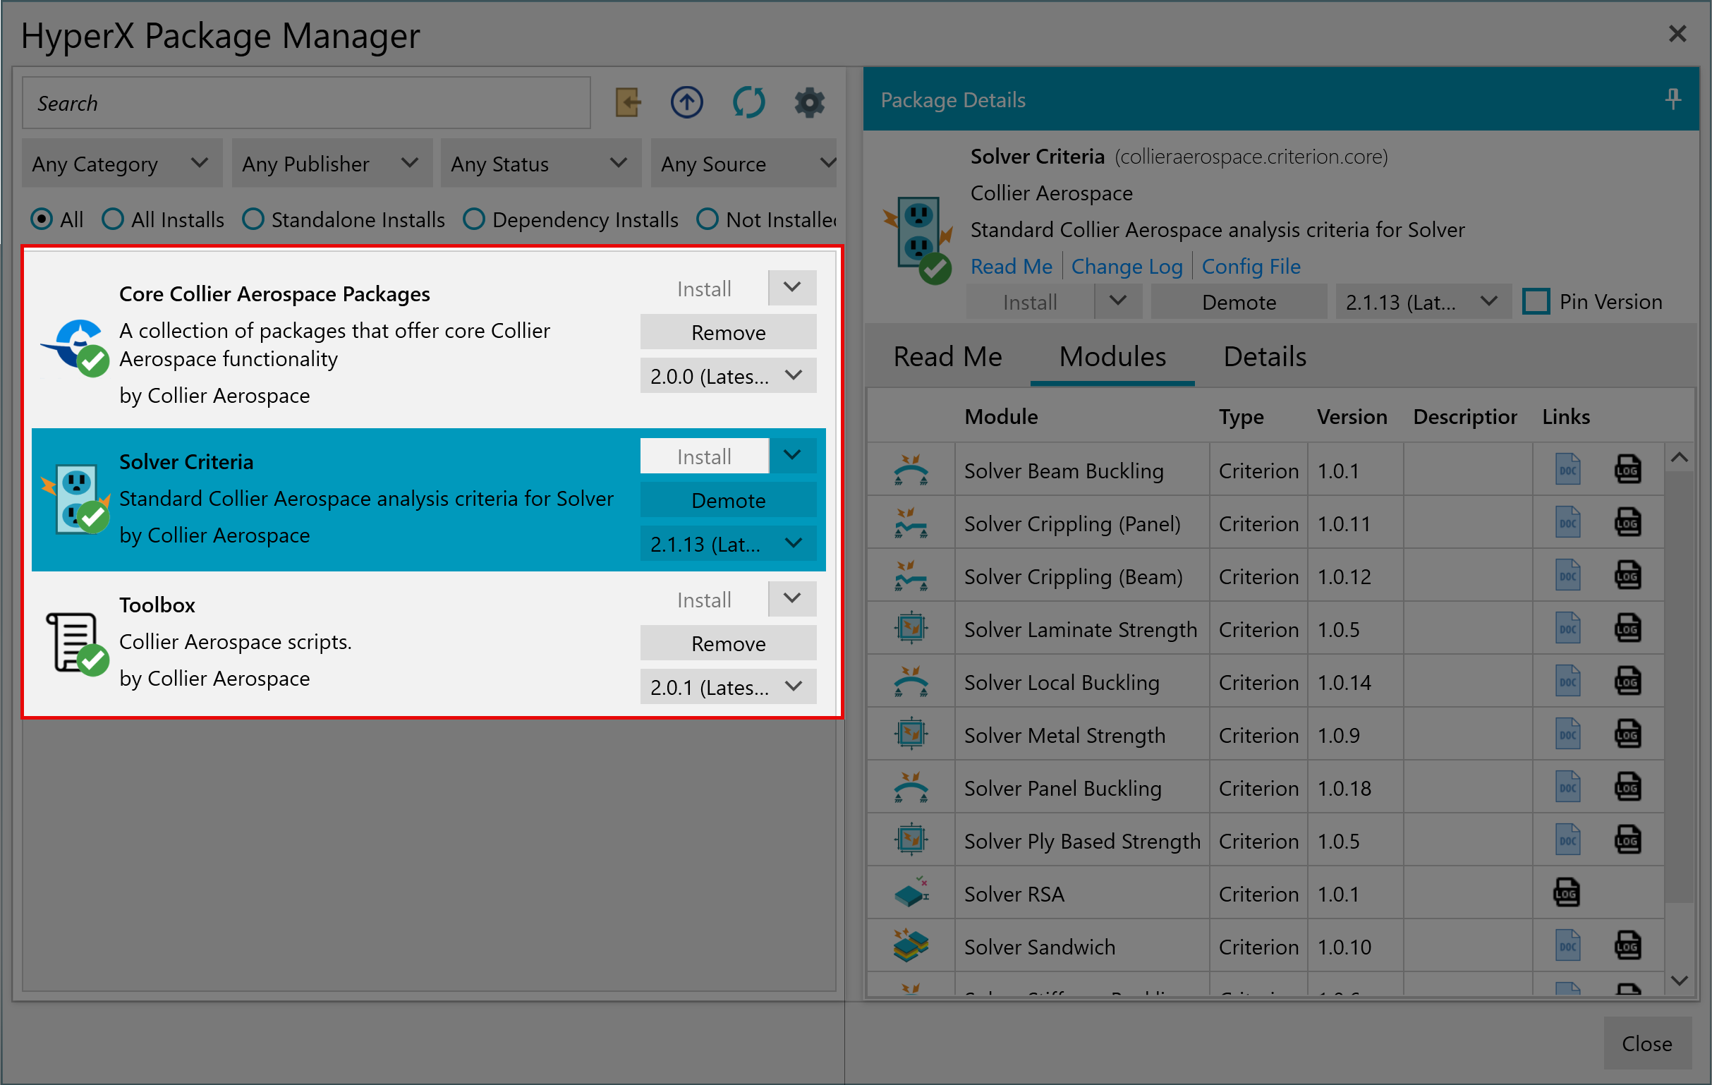Click the package Search field

pyautogui.click(x=306, y=102)
